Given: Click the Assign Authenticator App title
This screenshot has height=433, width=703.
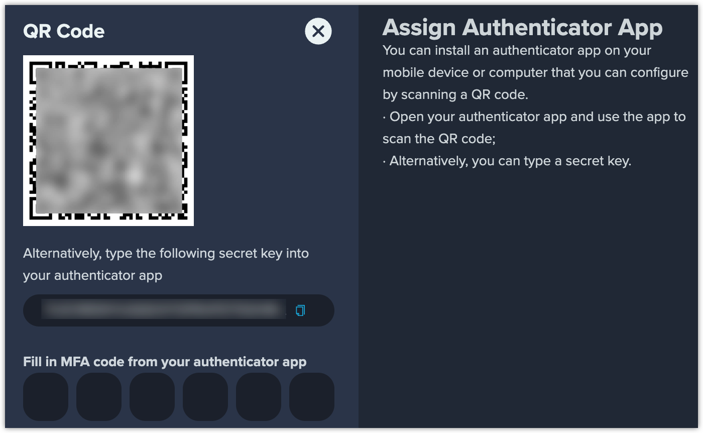Looking at the screenshot, I should click(x=522, y=28).
